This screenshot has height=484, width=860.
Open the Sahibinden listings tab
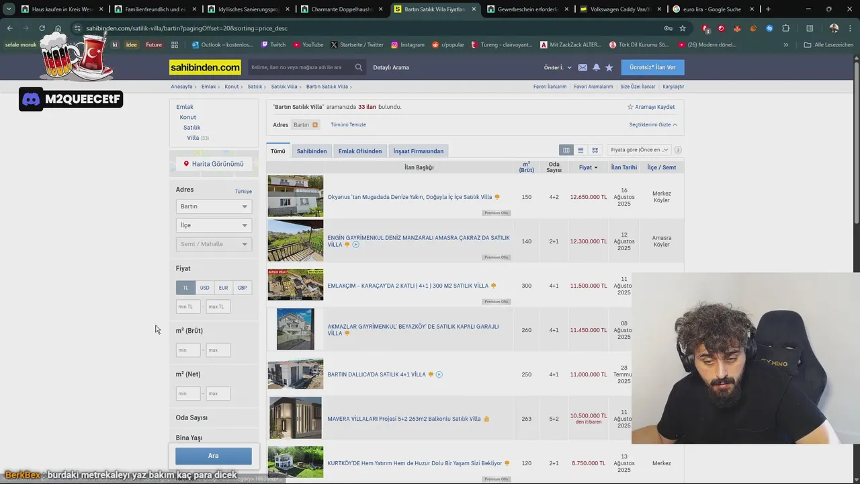point(312,151)
